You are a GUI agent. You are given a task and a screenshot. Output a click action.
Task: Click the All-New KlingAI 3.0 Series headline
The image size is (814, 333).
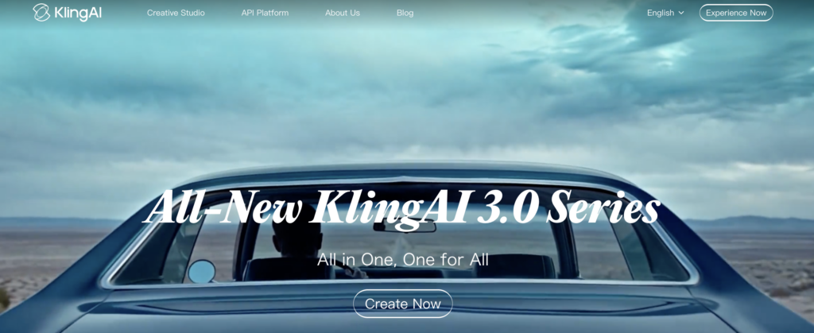401,208
